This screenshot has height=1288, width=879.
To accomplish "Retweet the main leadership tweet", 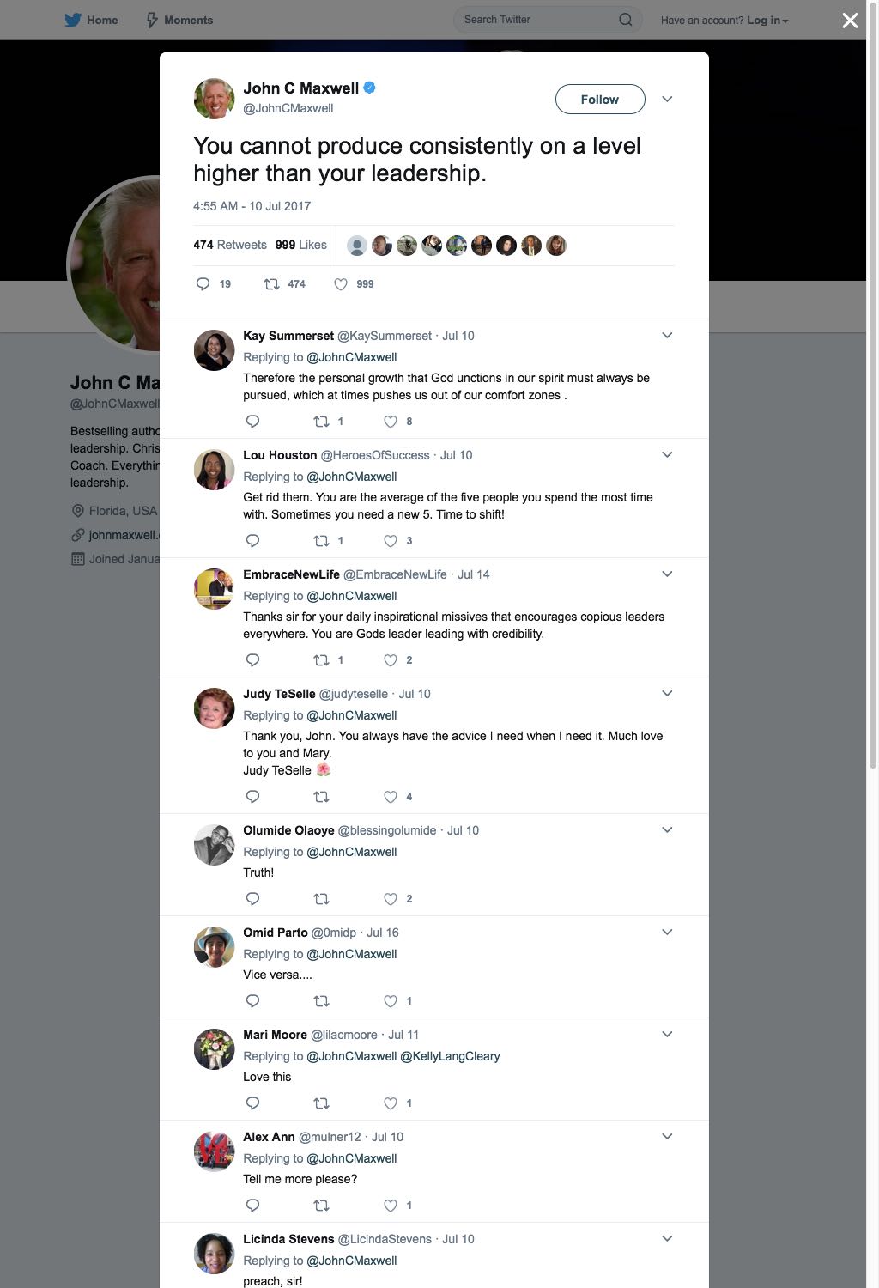I will pyautogui.click(x=271, y=284).
